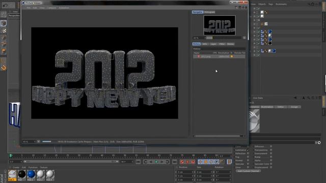Click the blue material tag on first cloner row

270,32
